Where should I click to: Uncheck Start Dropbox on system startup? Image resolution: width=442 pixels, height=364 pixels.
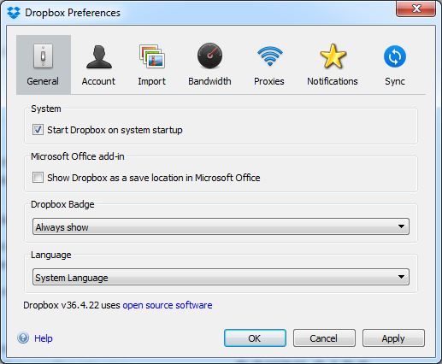point(38,130)
